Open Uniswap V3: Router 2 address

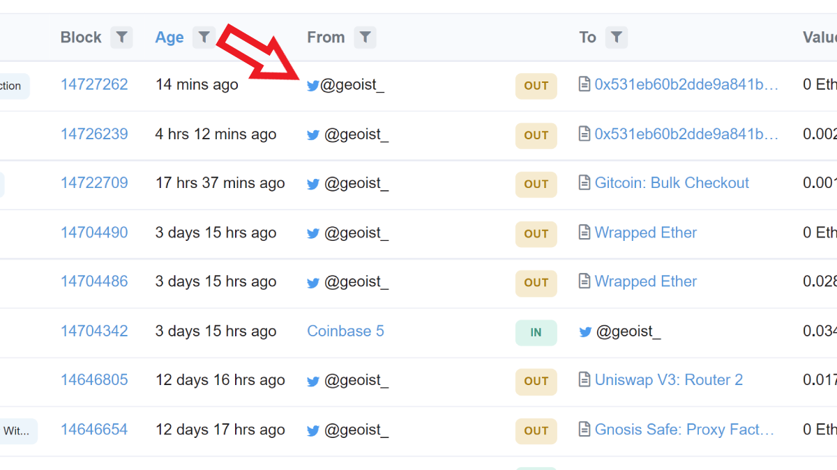[669, 380]
